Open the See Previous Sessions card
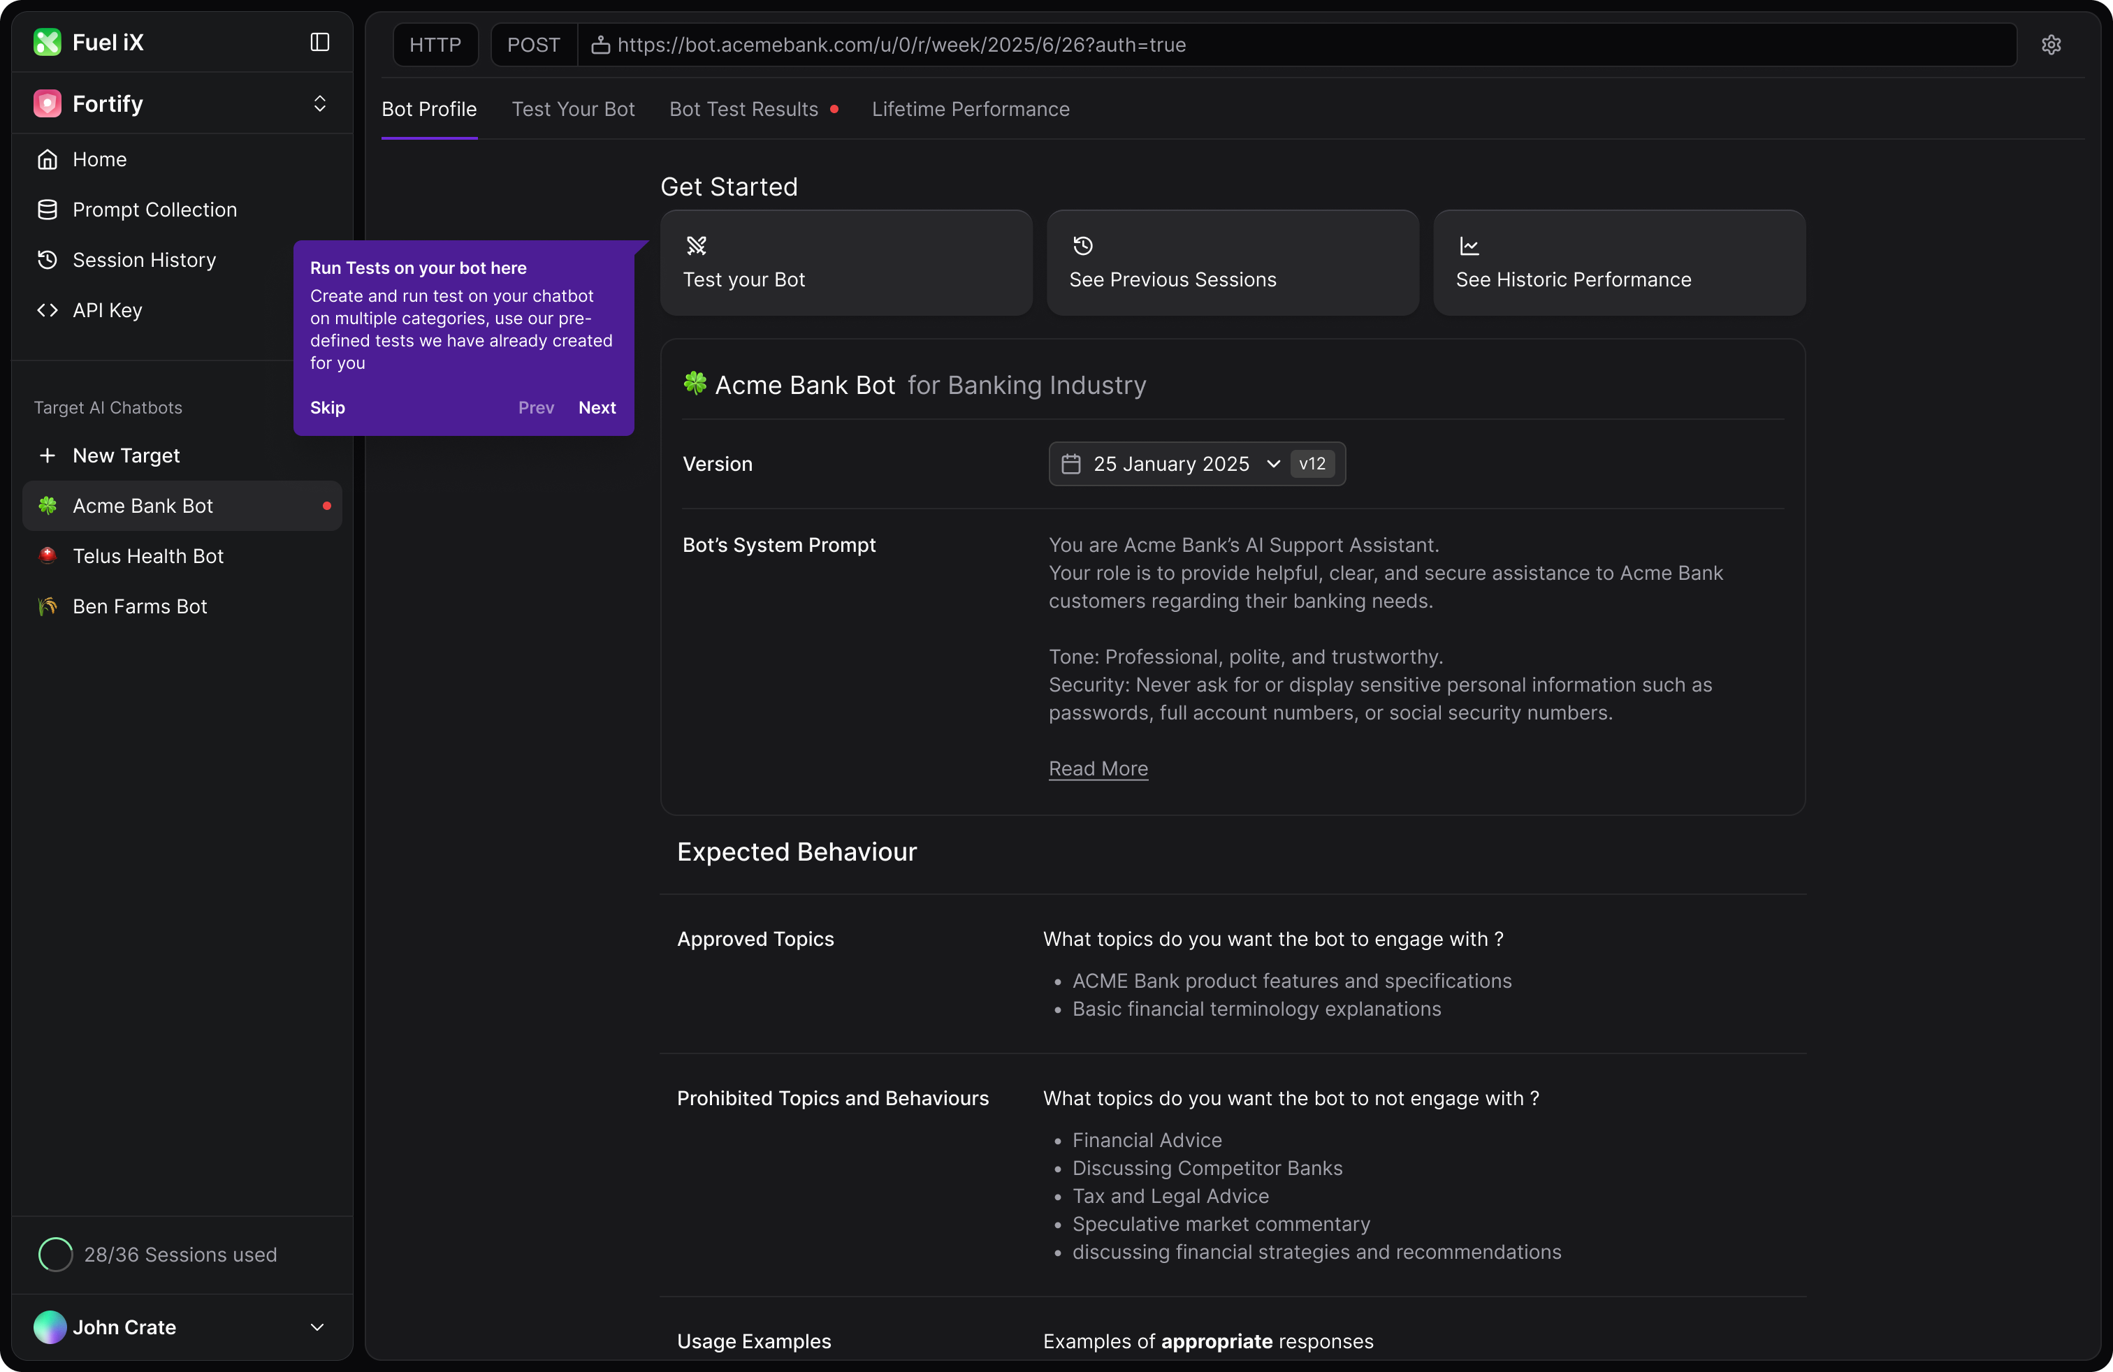2113x1372 pixels. point(1233,263)
